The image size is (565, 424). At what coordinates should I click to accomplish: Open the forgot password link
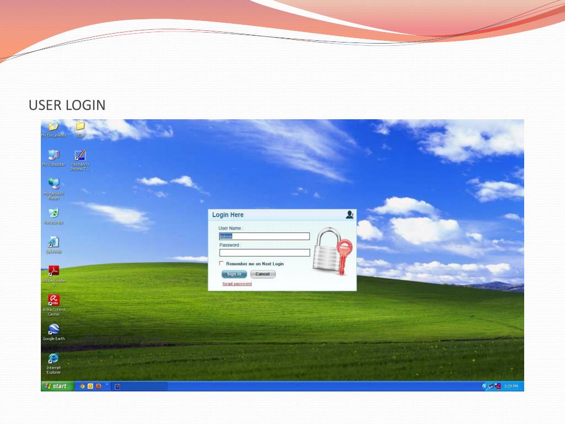[237, 284]
